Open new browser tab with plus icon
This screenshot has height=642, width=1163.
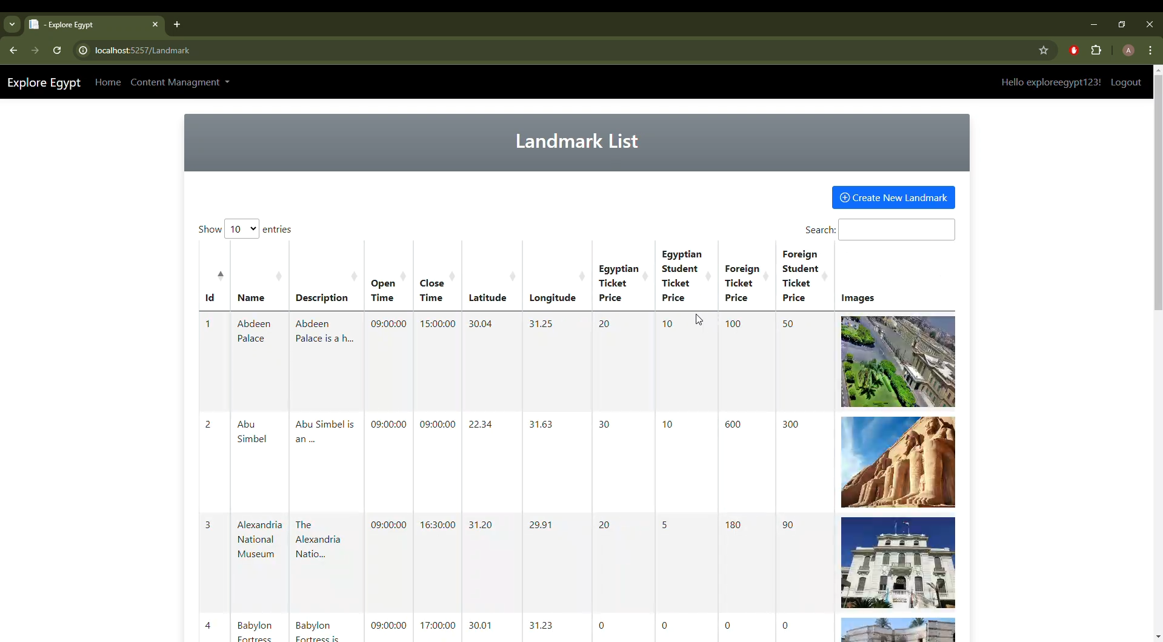tap(177, 24)
